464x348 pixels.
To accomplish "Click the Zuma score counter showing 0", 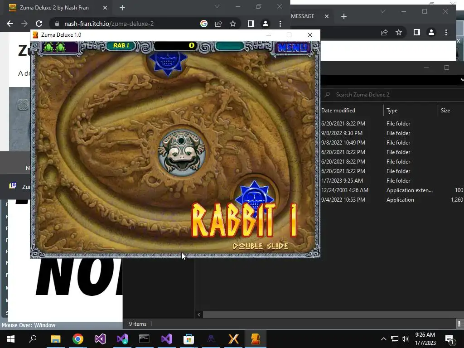I will 175,46.
